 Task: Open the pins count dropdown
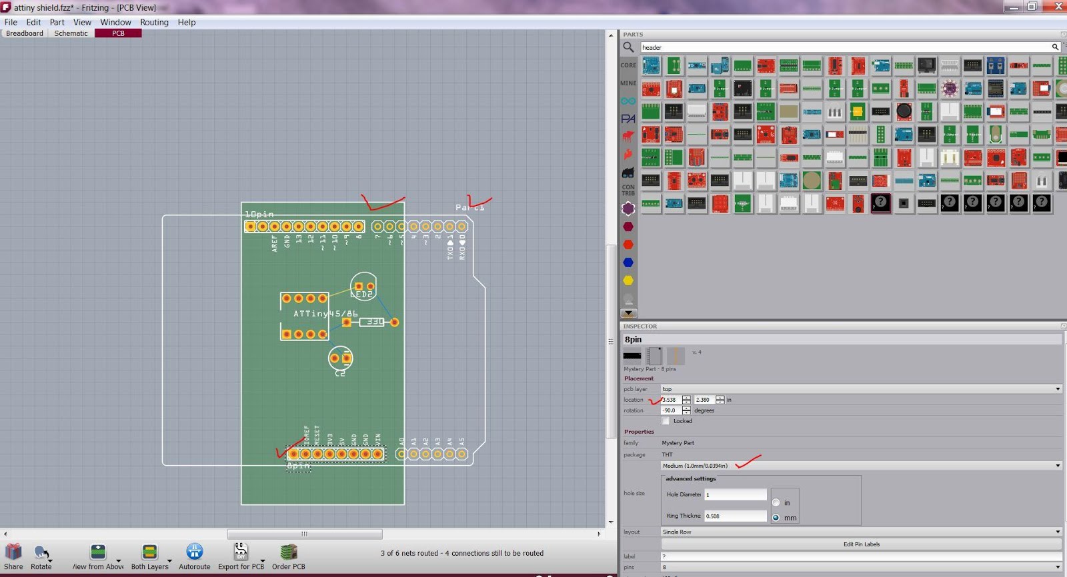861,568
